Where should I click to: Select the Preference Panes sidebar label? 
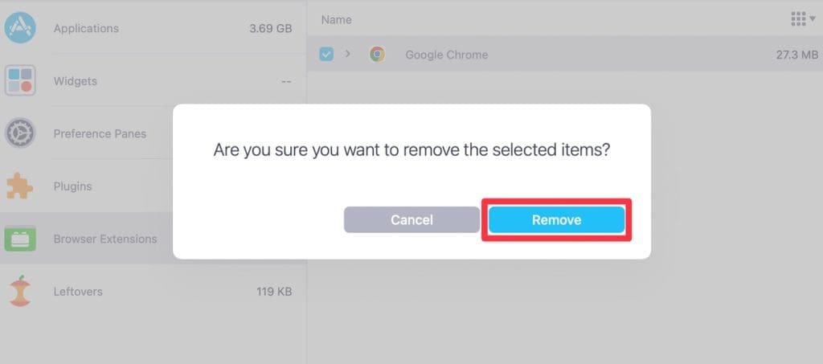tap(100, 133)
